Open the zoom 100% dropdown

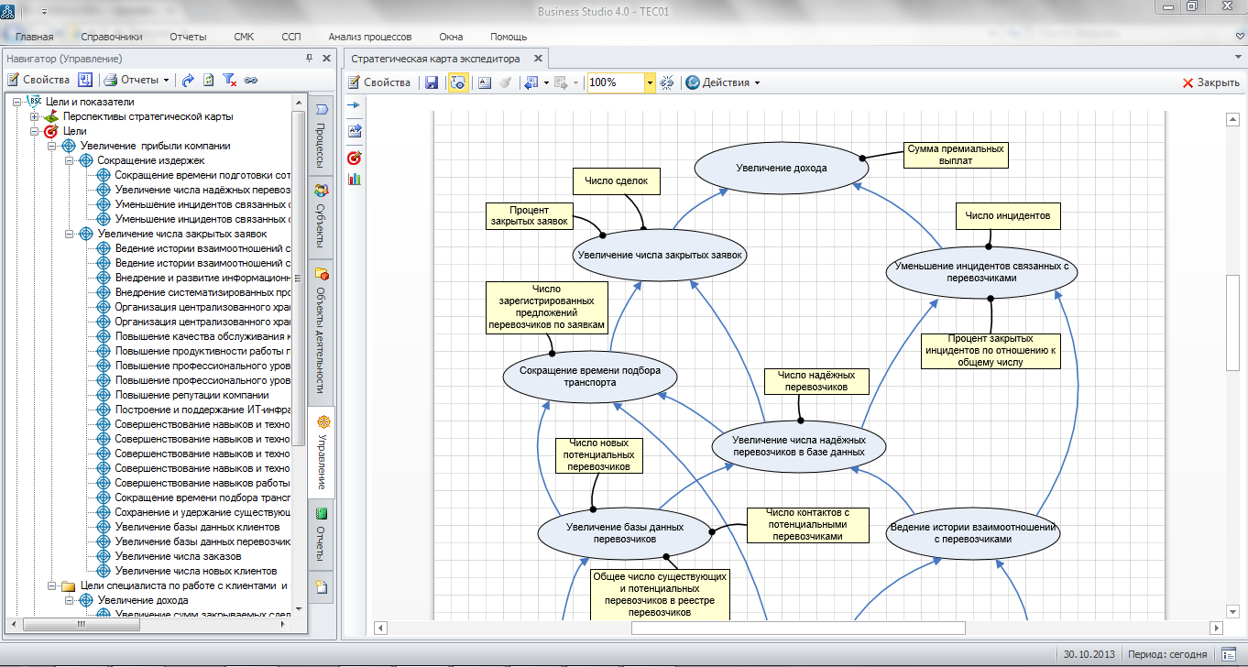tap(650, 82)
